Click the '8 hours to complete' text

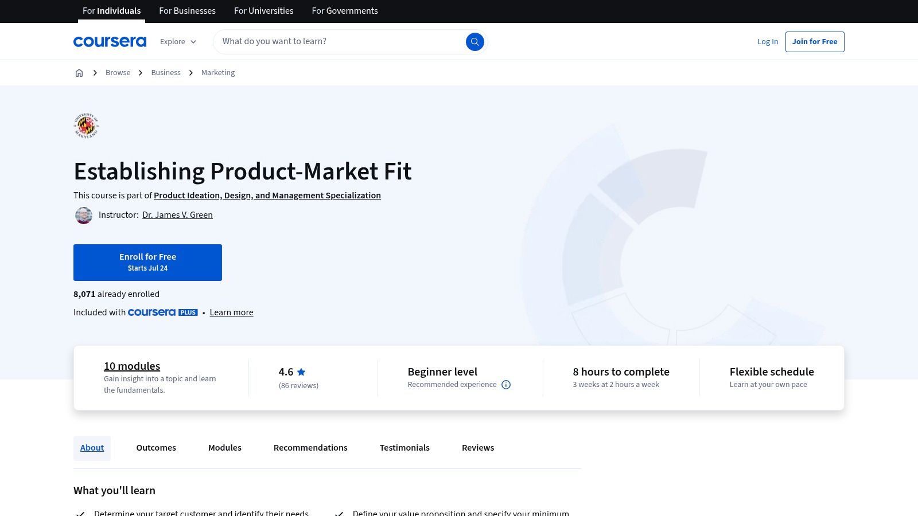click(x=621, y=372)
